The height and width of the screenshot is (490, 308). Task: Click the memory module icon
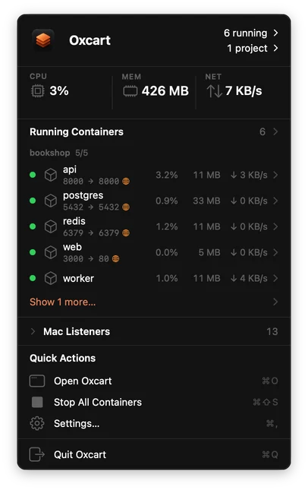(x=130, y=91)
